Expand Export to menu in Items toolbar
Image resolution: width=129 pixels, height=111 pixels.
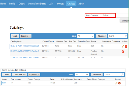(34, 75)
